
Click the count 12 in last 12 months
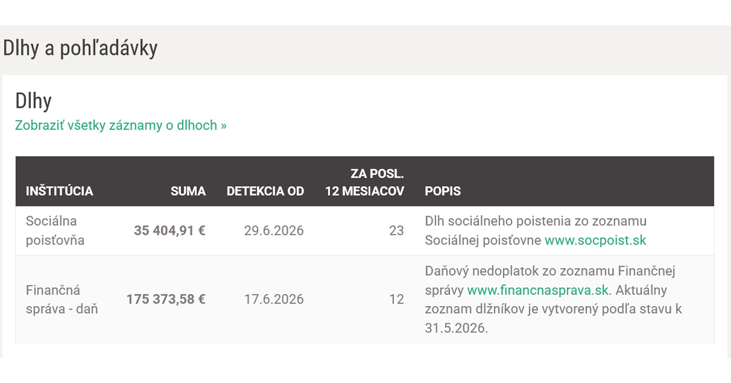coord(396,299)
